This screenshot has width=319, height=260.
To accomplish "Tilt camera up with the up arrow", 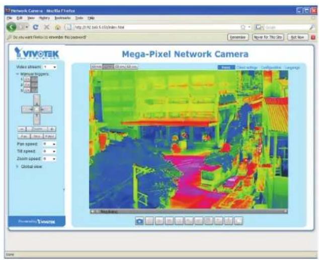I will pos(37,100).
